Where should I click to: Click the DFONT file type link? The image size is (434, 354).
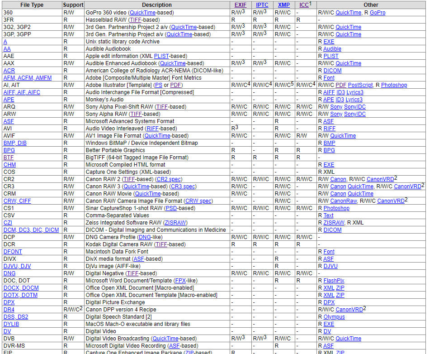pyautogui.click(x=13, y=252)
